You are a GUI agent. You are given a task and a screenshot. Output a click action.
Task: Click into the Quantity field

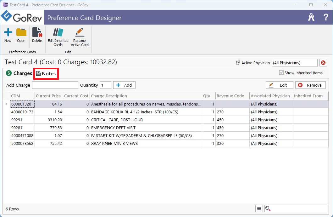coord(106,85)
